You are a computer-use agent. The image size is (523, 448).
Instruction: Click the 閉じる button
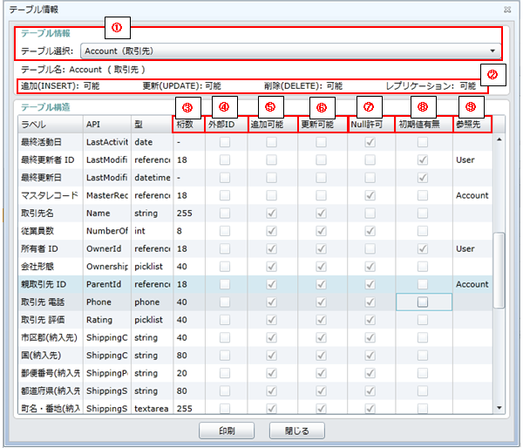click(296, 431)
